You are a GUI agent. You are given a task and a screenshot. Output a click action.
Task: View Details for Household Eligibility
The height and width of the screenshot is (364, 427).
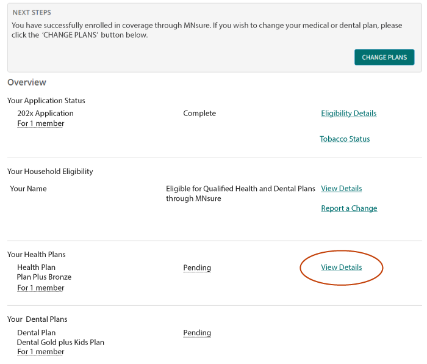tap(341, 189)
